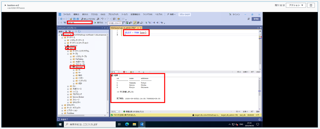Click the split editor plus icon
Image resolution: width=320 pixels, height=129 pixels.
click(260, 31)
